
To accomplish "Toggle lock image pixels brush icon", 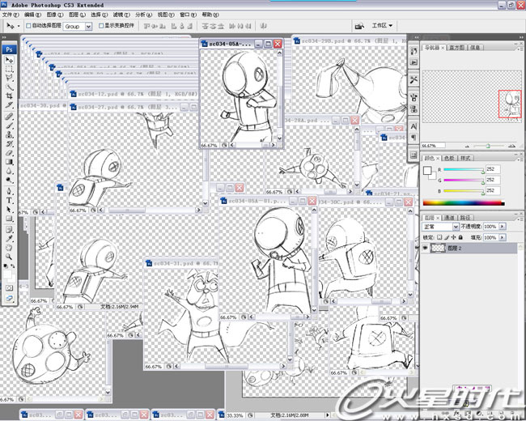I will pyautogui.click(x=447, y=237).
